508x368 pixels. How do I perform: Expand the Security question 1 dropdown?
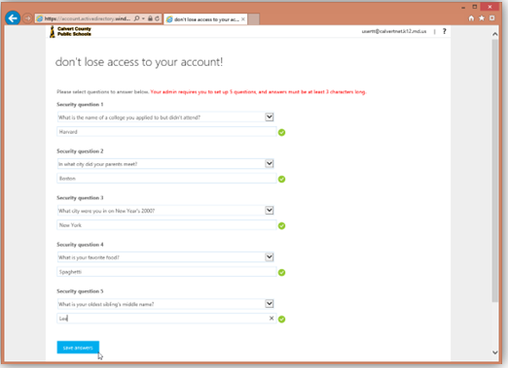tap(270, 117)
